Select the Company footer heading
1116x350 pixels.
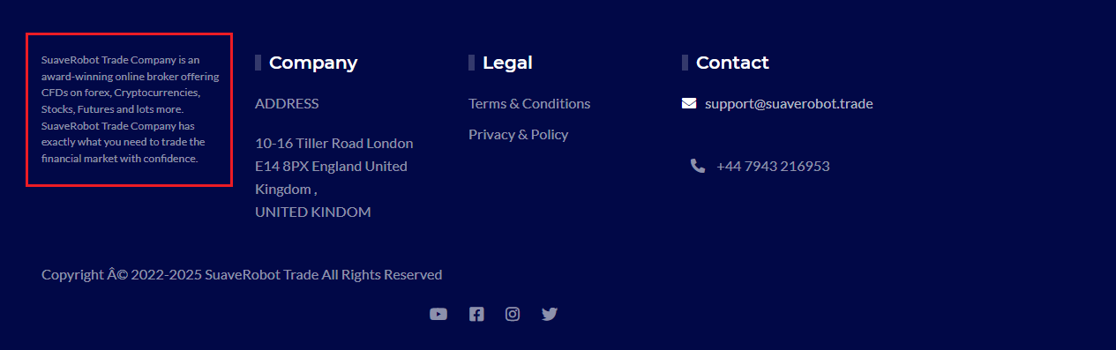pos(313,63)
